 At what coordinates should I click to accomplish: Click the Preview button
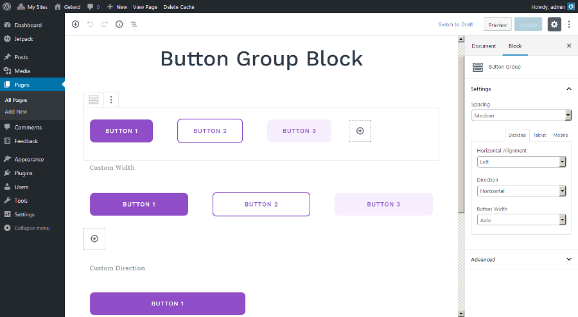[497, 24]
